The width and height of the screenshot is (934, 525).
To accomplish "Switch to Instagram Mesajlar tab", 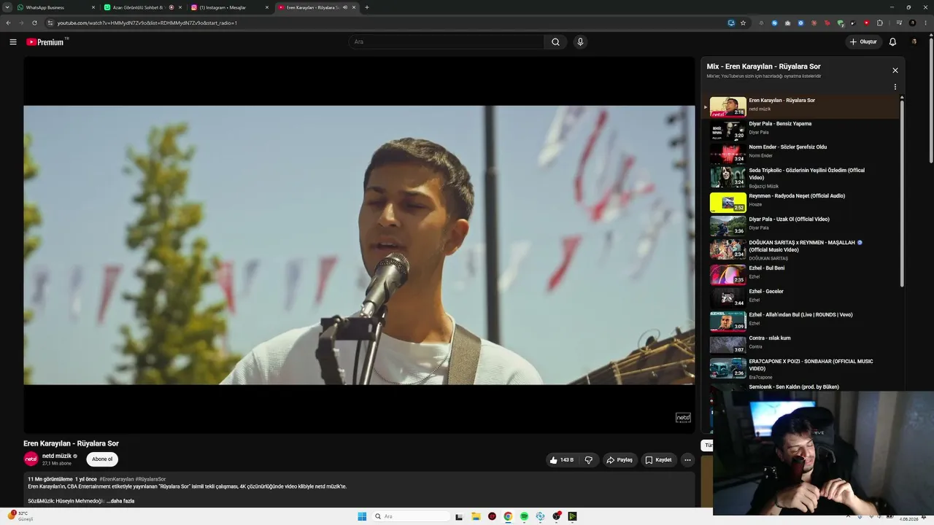I will (230, 7).
